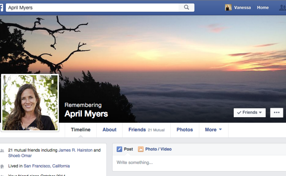Expand the More tab dropdown
The height and width of the screenshot is (176, 286).
tap(214, 130)
